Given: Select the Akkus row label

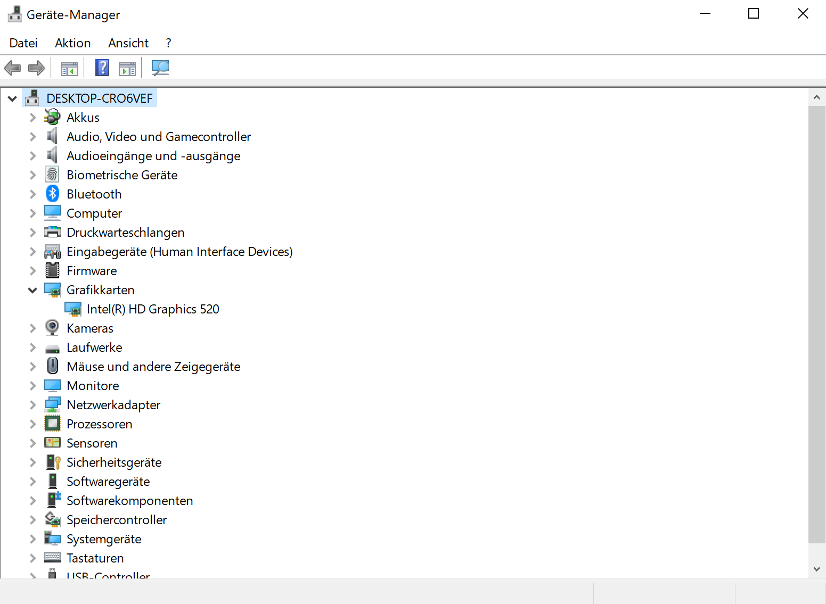Looking at the screenshot, I should pyautogui.click(x=83, y=118).
